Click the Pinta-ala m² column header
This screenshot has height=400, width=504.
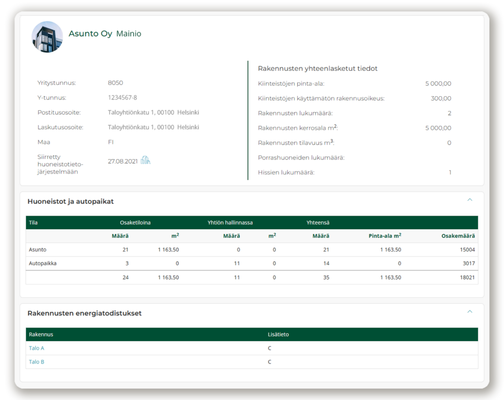tap(385, 236)
